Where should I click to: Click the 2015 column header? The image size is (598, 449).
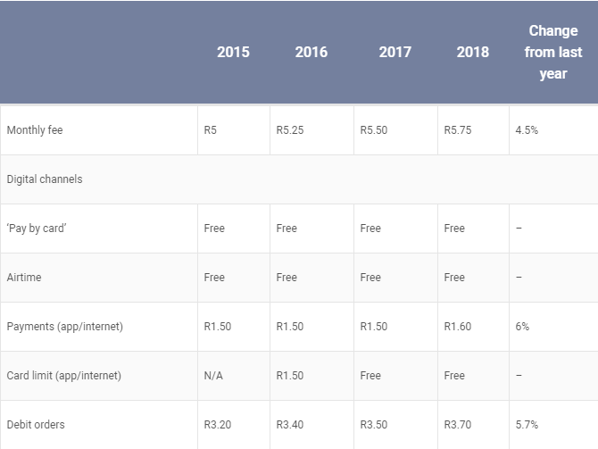(233, 52)
